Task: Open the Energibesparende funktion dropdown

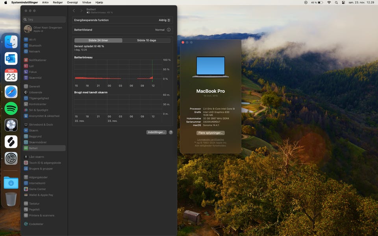Action: click(164, 20)
